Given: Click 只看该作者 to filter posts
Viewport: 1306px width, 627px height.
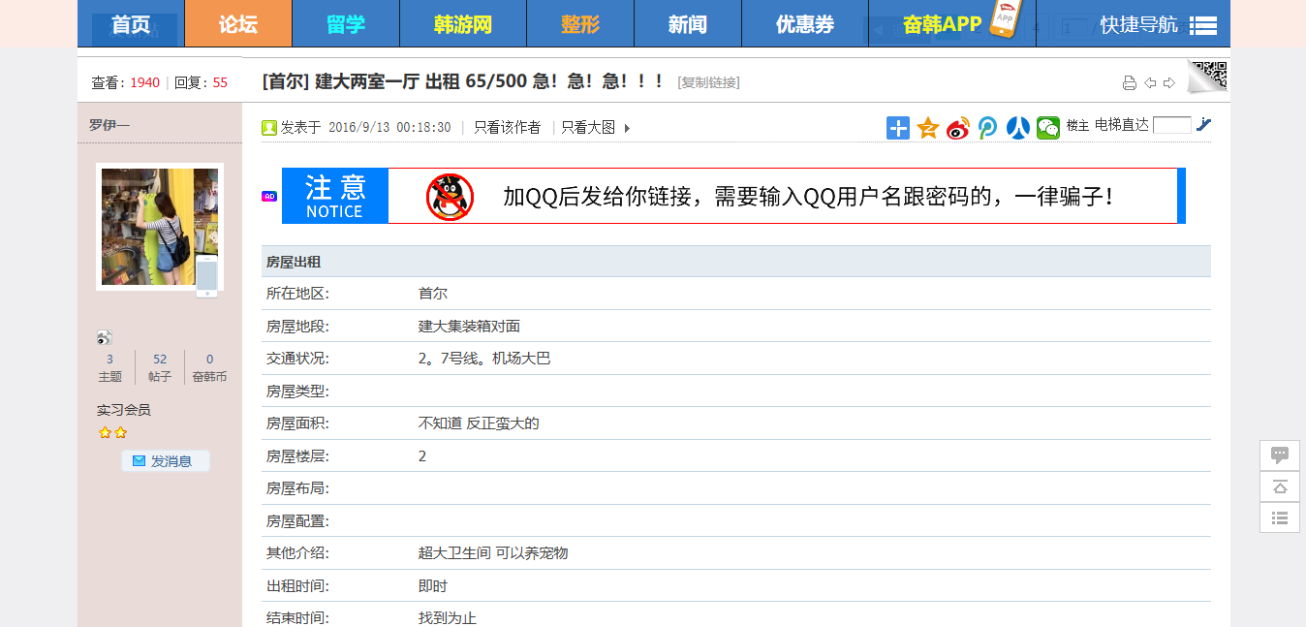Looking at the screenshot, I should point(507,127).
